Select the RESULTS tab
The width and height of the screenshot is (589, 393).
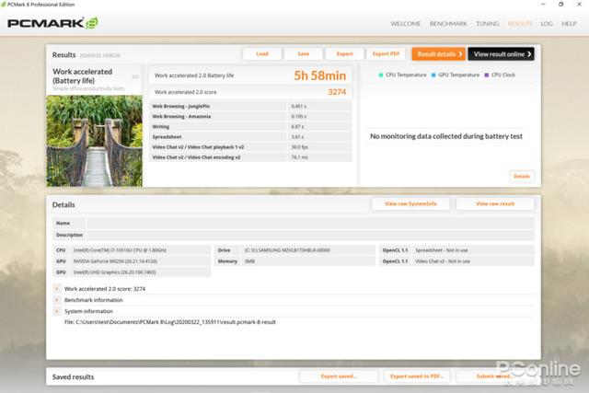point(520,24)
